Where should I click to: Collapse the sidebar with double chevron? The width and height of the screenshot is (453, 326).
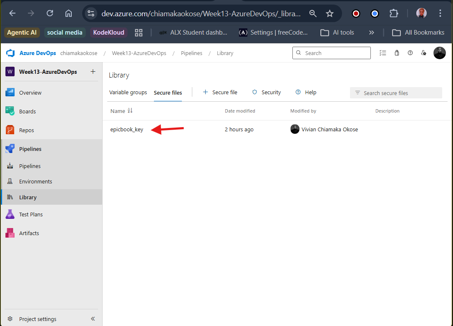click(x=93, y=318)
